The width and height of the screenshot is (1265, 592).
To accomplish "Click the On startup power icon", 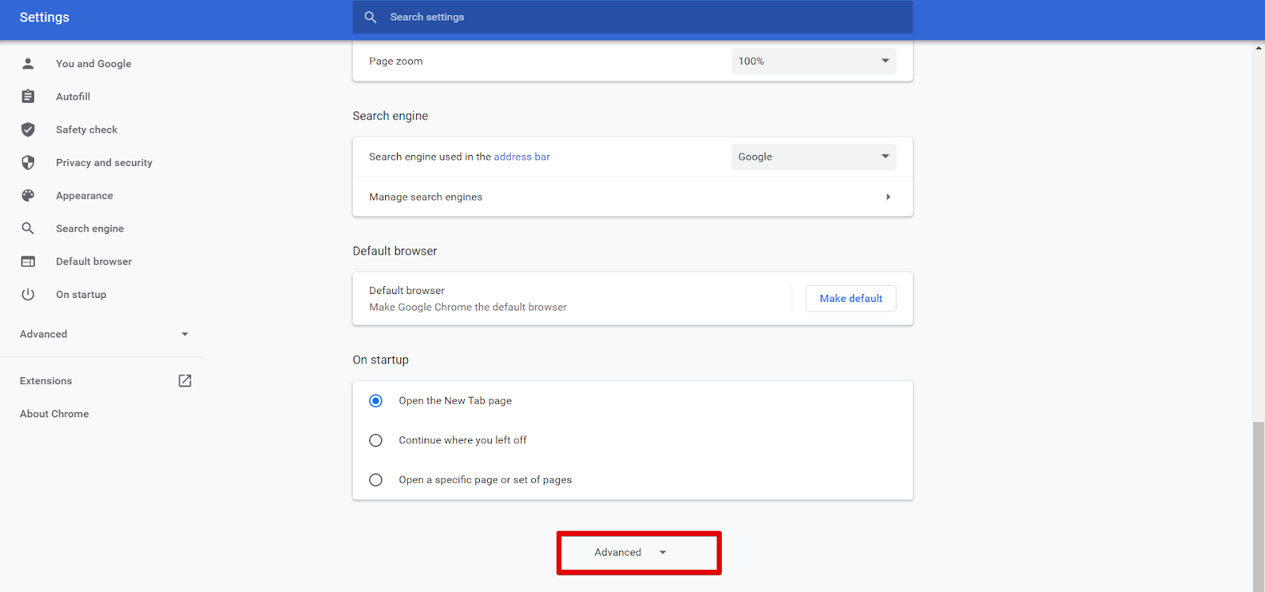I will click(x=28, y=294).
